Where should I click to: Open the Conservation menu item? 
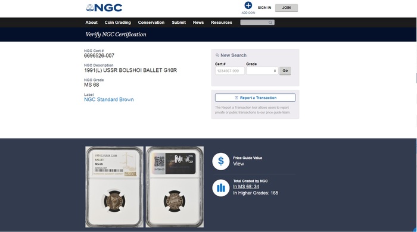point(151,23)
